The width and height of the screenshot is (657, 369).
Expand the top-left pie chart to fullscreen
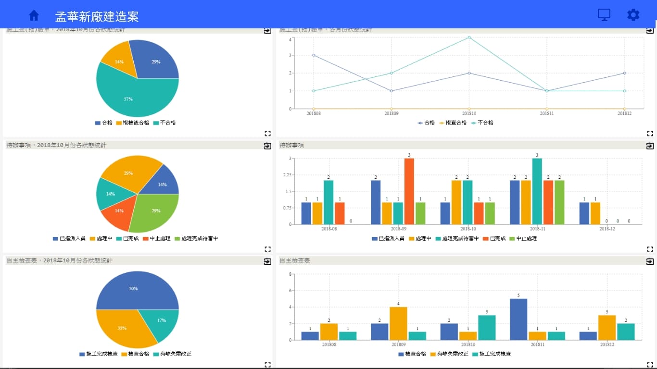coord(268,134)
